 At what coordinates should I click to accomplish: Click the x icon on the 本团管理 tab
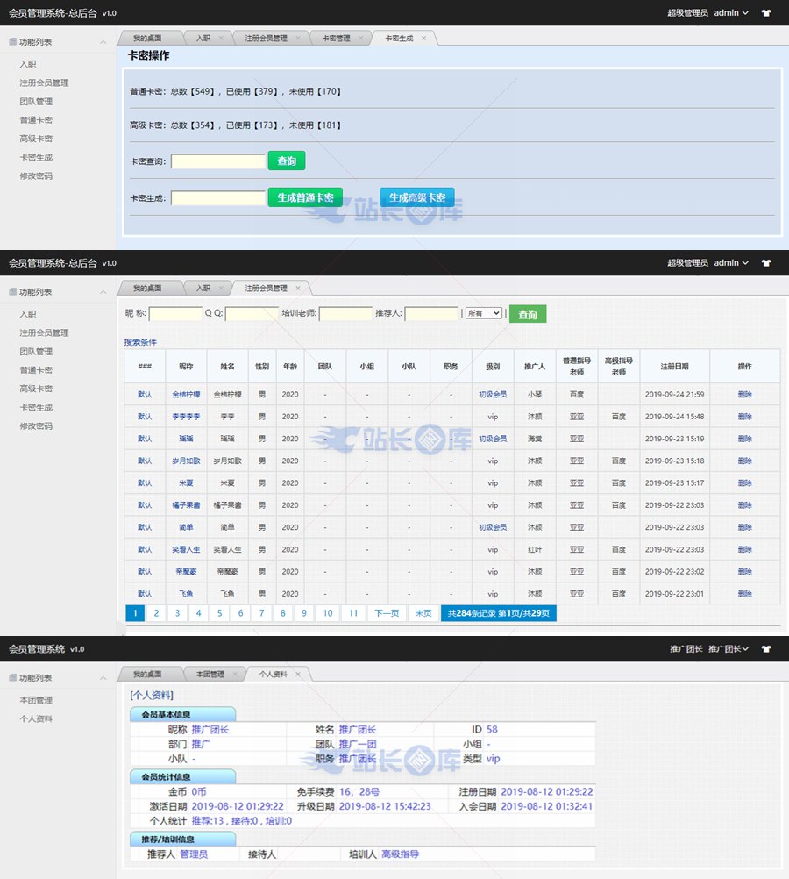coord(235,674)
